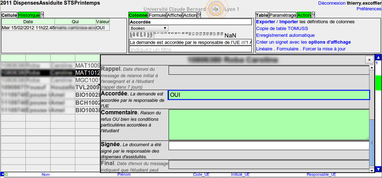
Task: Click the Copie de table TOMUSS link
Action: click(x=282, y=29)
